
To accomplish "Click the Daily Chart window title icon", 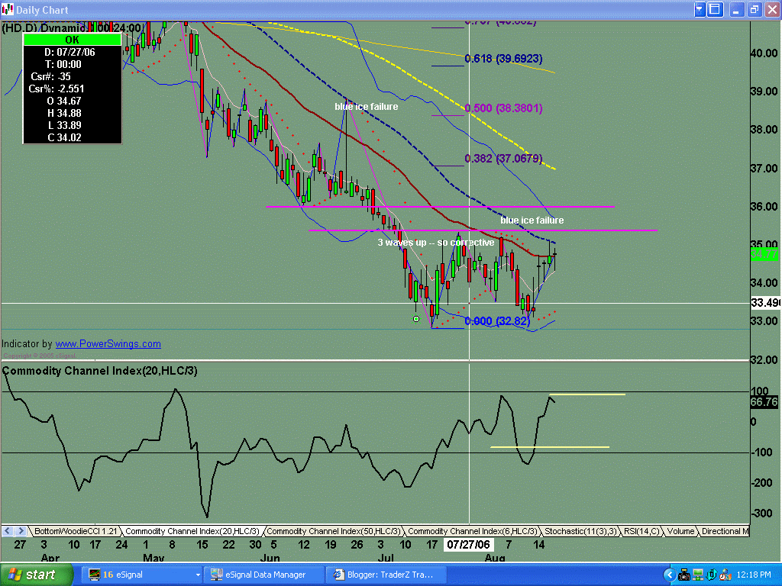I will coord(8,9).
